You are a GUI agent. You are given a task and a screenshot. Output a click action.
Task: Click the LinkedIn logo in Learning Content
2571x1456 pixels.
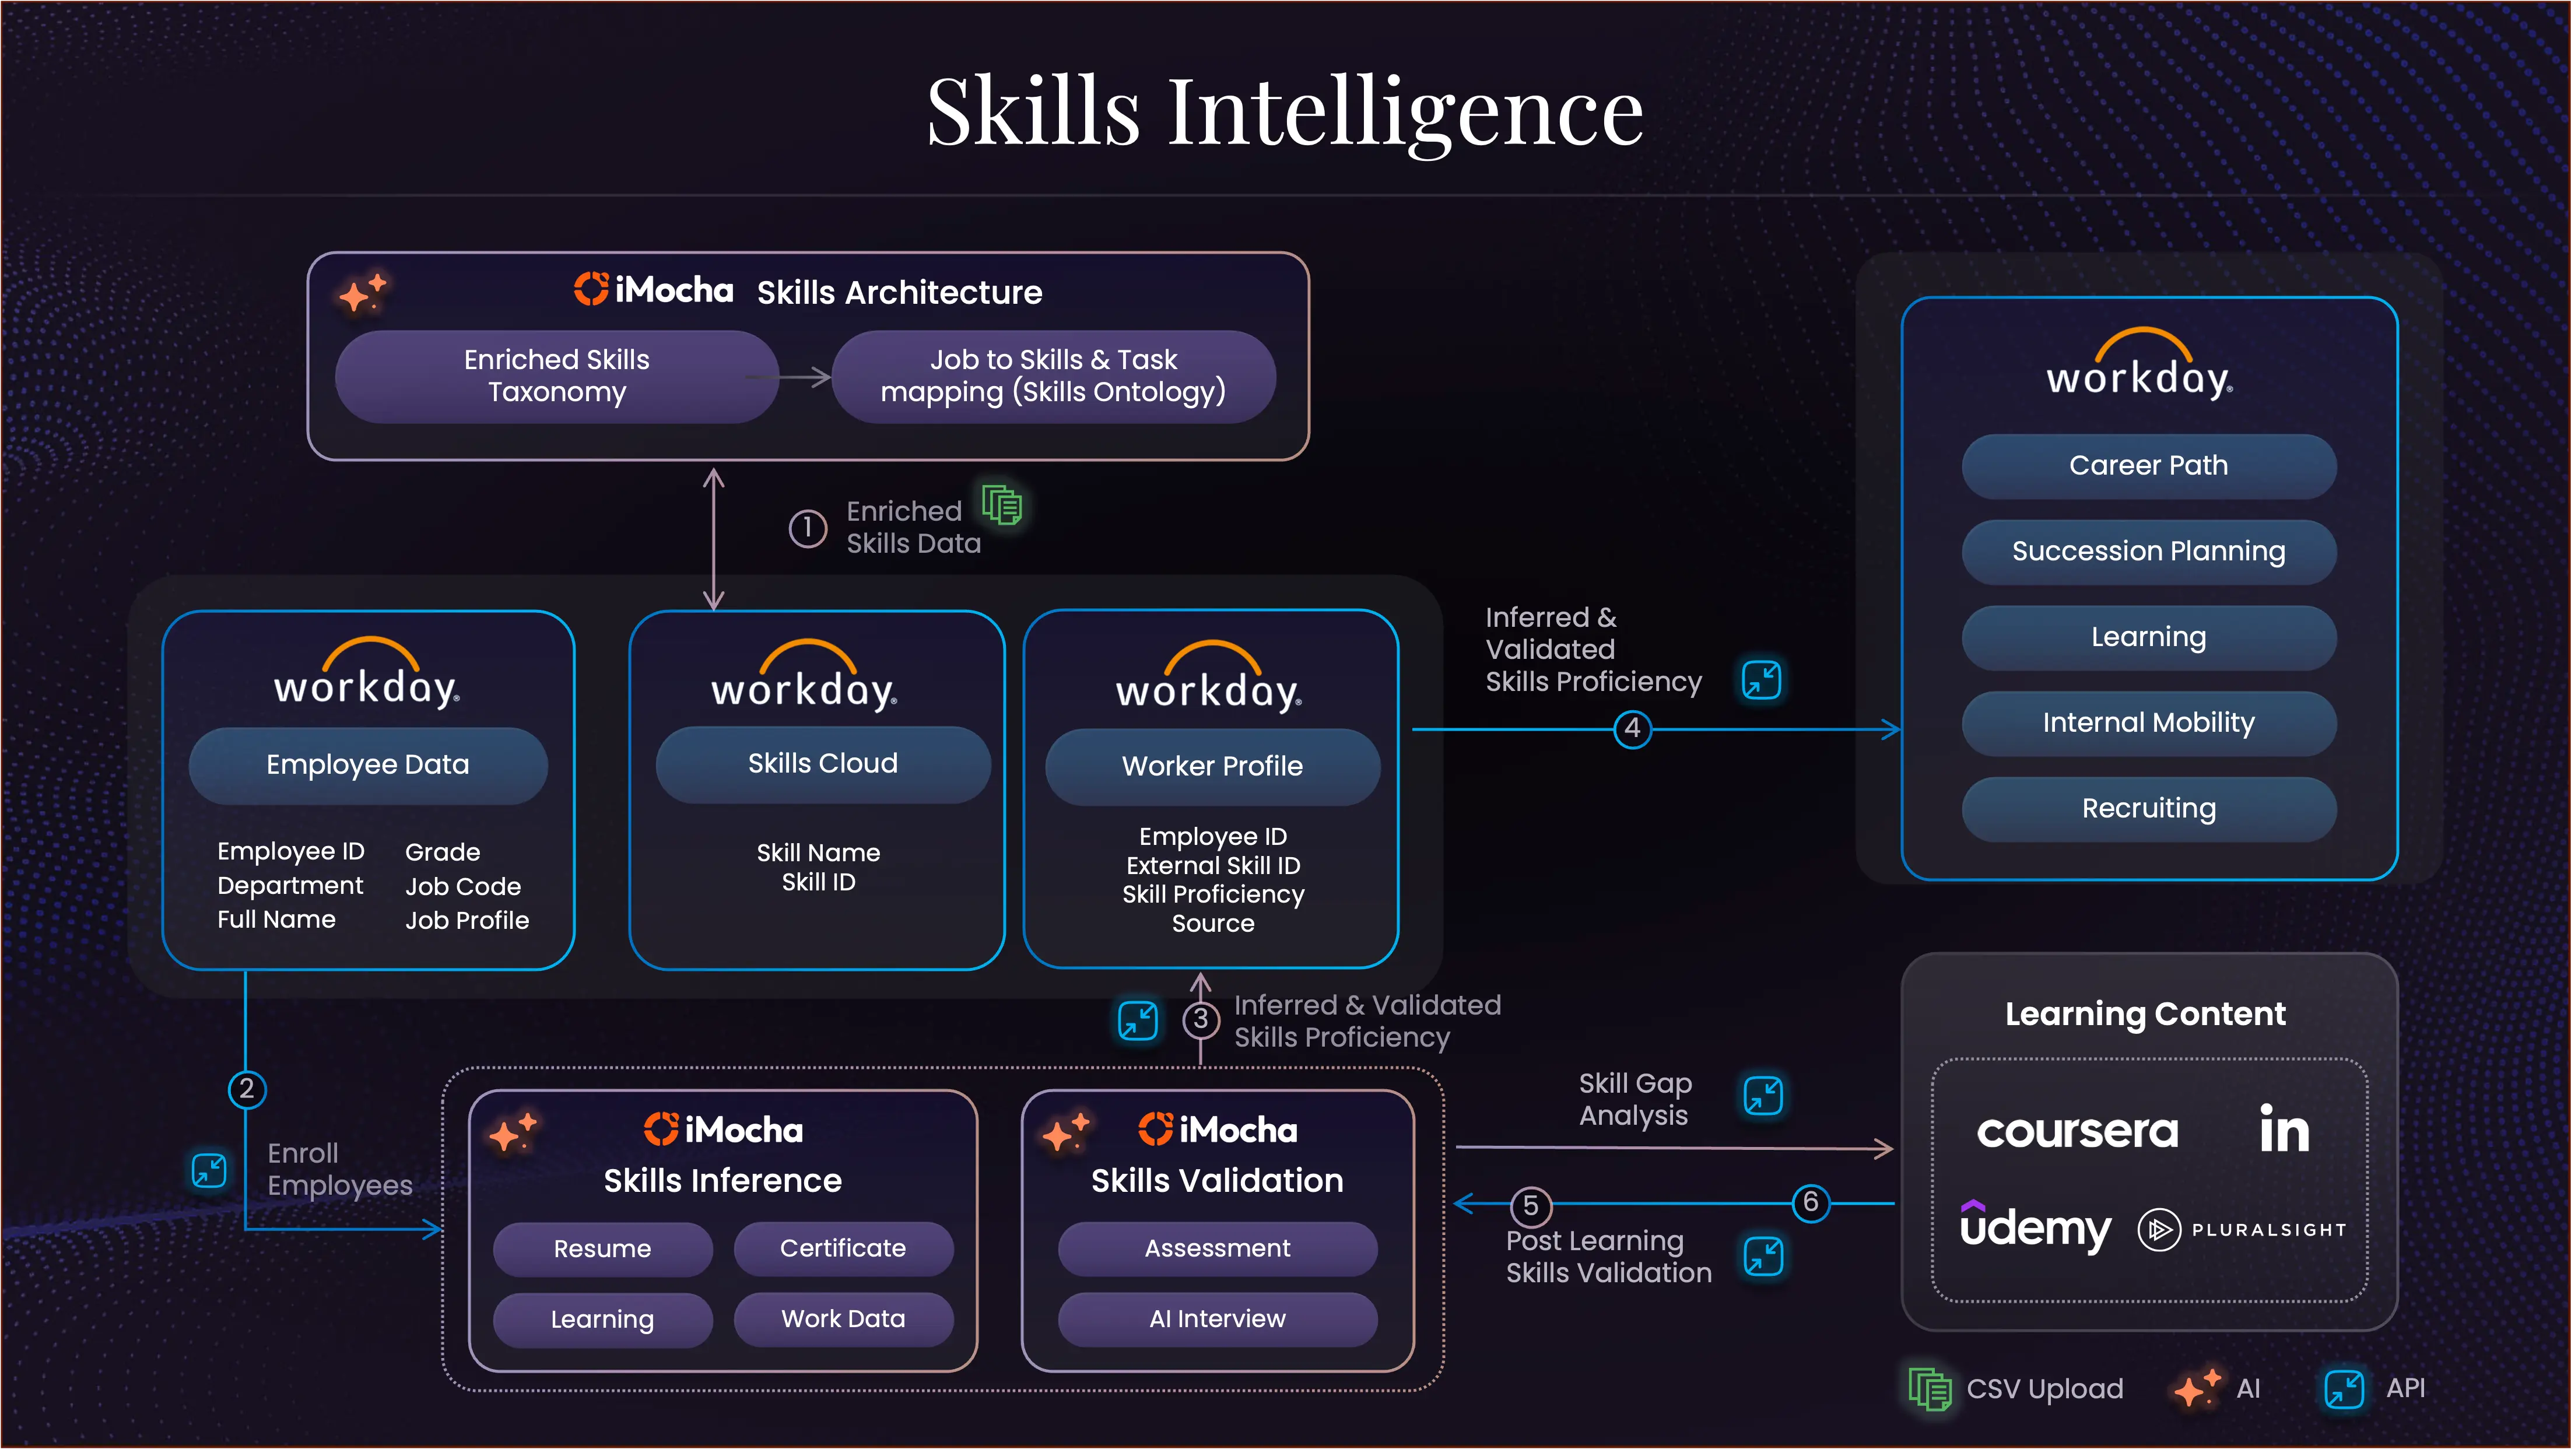click(2284, 1129)
